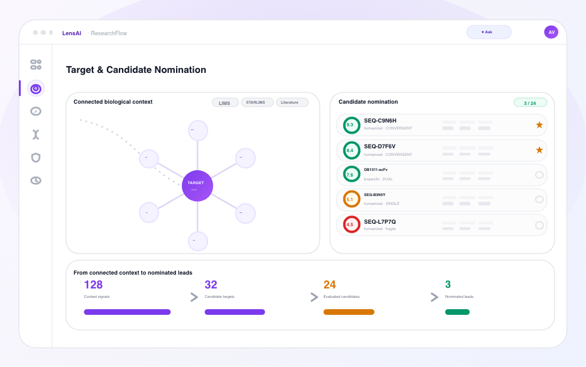Unstar candidate SEQ-D7F6V
The width and height of the screenshot is (586, 367).
click(539, 150)
